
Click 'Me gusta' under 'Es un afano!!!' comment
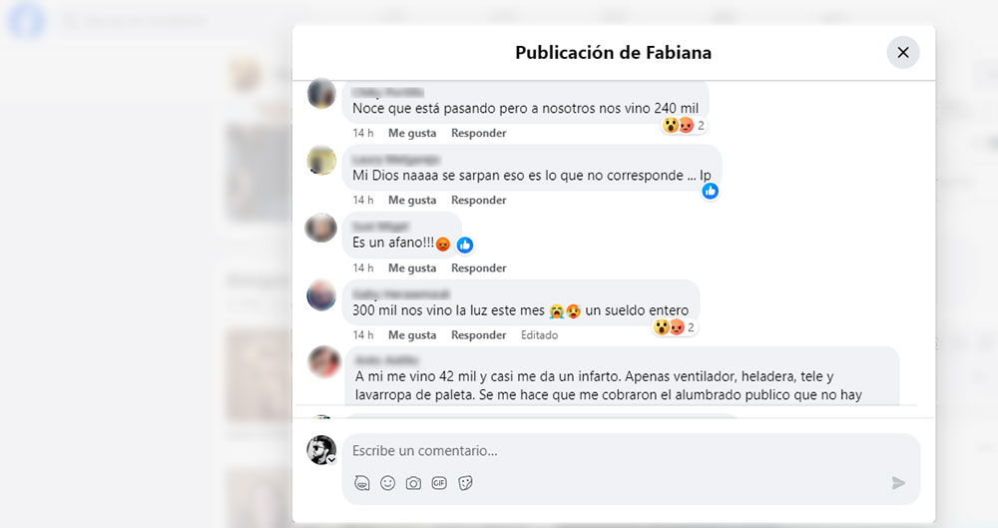click(412, 268)
